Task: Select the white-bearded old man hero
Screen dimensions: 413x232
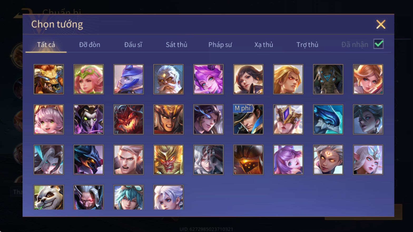Action: pyautogui.click(x=169, y=79)
